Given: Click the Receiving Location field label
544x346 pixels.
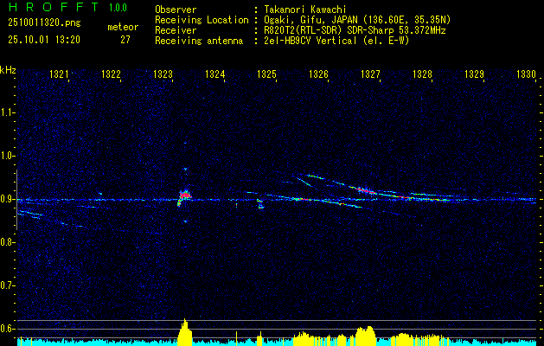Looking at the screenshot, I should [202, 20].
